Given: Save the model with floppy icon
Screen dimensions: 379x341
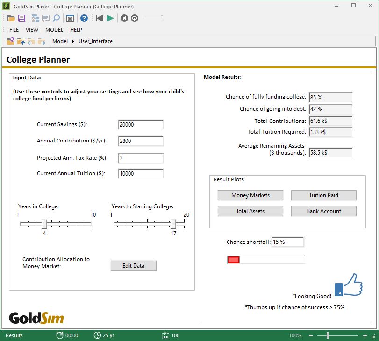Looking at the screenshot, I should (22, 18).
